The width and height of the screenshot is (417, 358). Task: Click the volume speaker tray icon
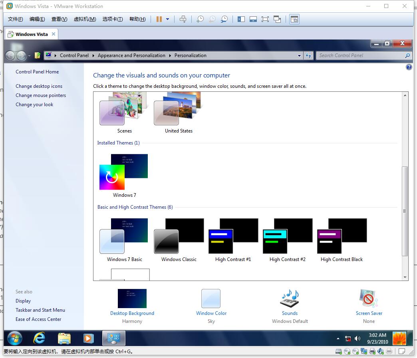357,338
